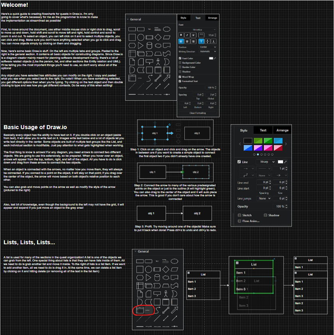Go to previous style swatch page arrow
334x335 pixels.
[x=240, y=144]
